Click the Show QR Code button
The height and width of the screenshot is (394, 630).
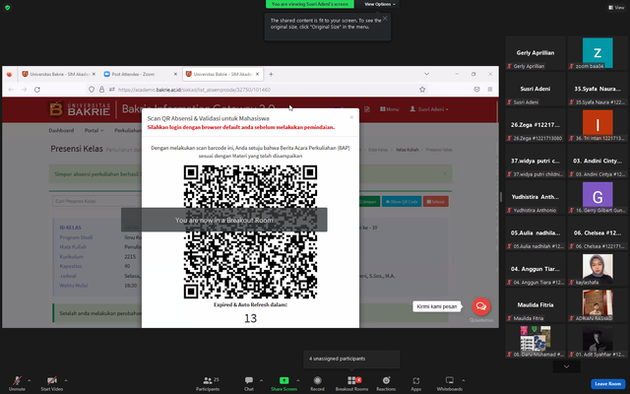402,201
